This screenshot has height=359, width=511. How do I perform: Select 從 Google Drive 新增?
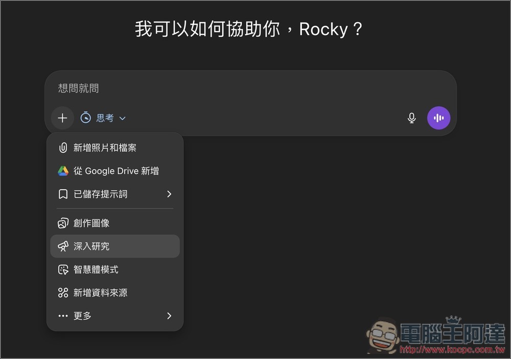point(115,170)
